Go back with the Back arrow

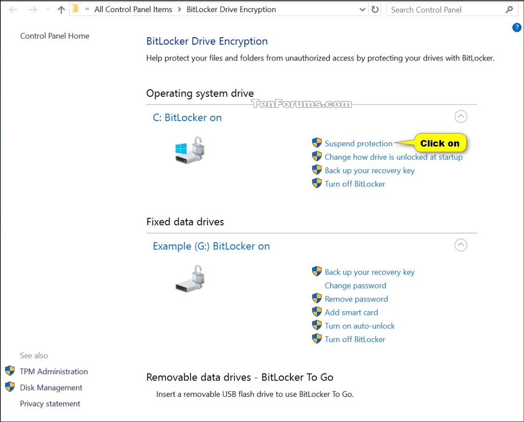click(13, 10)
